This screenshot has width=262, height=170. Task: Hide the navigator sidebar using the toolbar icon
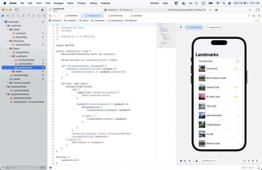17,10
